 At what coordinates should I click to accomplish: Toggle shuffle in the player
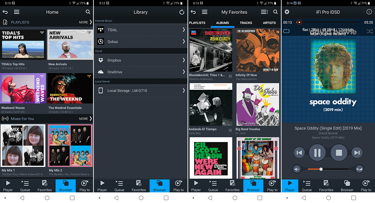(x=370, y=31)
